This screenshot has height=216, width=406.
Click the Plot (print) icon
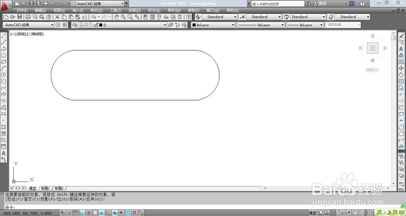pos(28,17)
